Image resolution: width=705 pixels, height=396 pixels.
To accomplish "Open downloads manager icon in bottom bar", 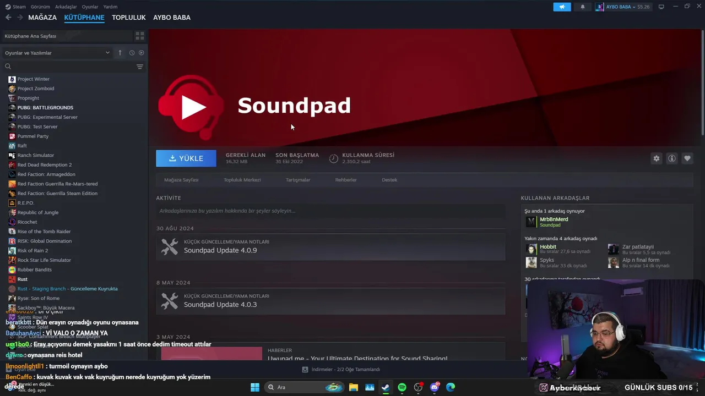I will point(305,370).
